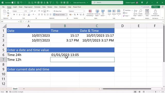The image size is (165, 93).
Task: Open the Merge & Center dropdown arrow
Action: [67, 14]
